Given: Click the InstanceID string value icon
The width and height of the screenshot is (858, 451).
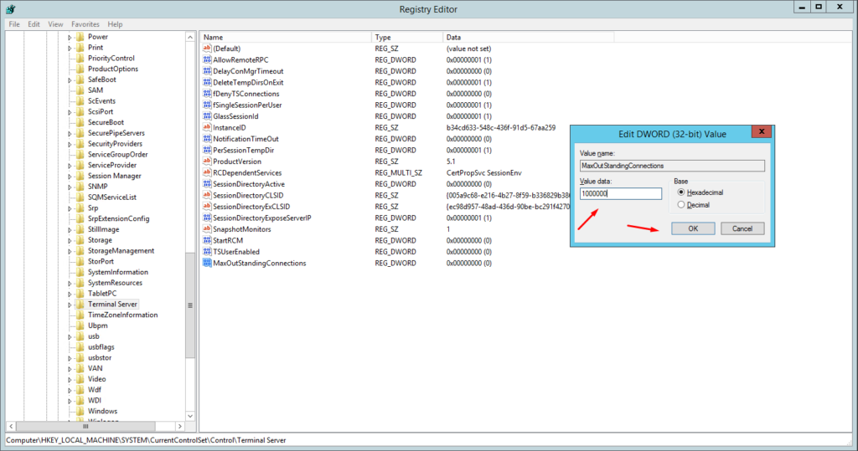Looking at the screenshot, I should (207, 128).
